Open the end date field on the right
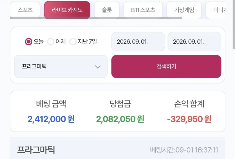Image resolution: width=235 pixels, height=159 pixels. 194,42
